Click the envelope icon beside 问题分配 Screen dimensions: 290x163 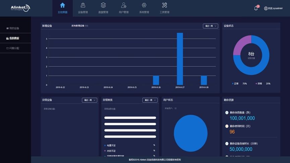(x=7, y=49)
